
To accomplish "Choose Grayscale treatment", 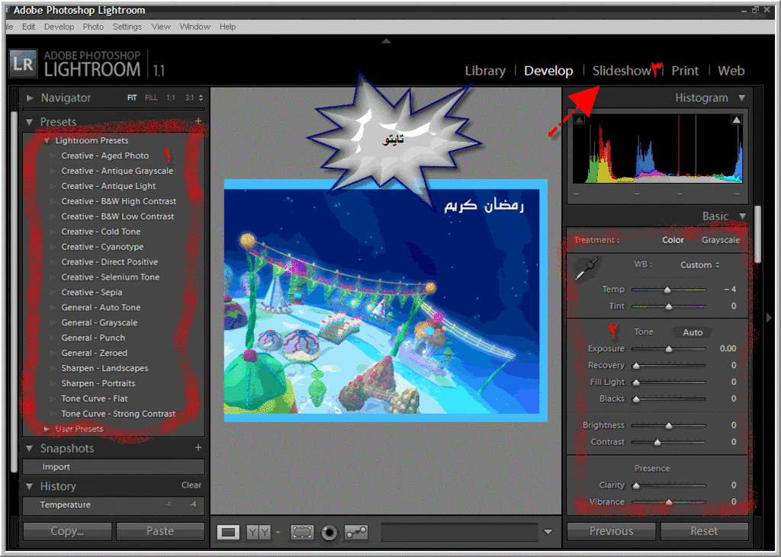I will point(720,240).
